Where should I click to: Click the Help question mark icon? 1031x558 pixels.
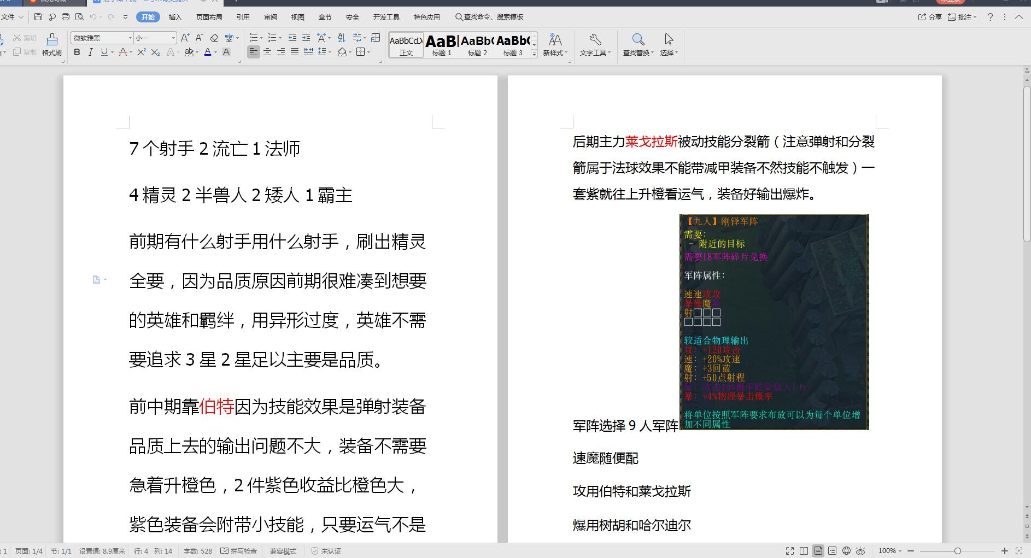(990, 17)
